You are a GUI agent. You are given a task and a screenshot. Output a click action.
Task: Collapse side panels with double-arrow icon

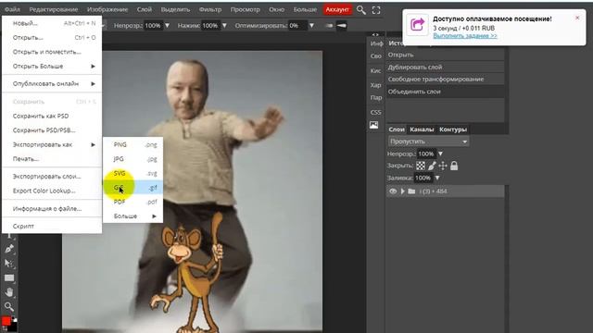(x=374, y=34)
